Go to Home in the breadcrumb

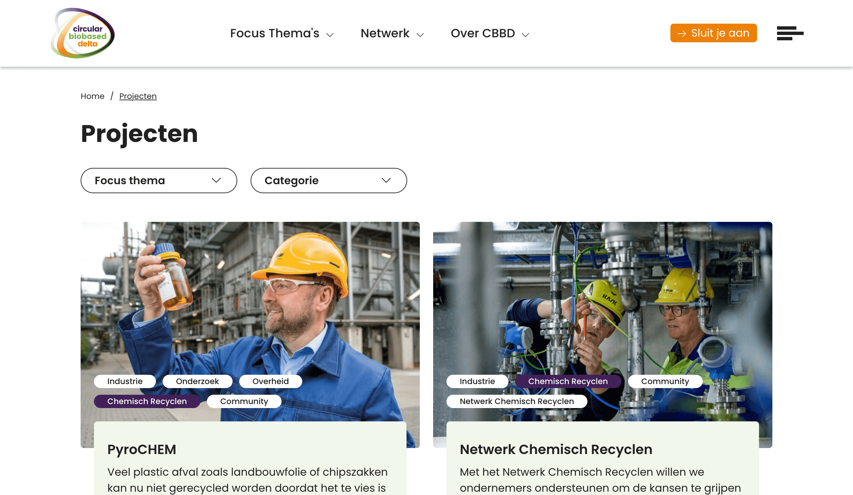(92, 96)
